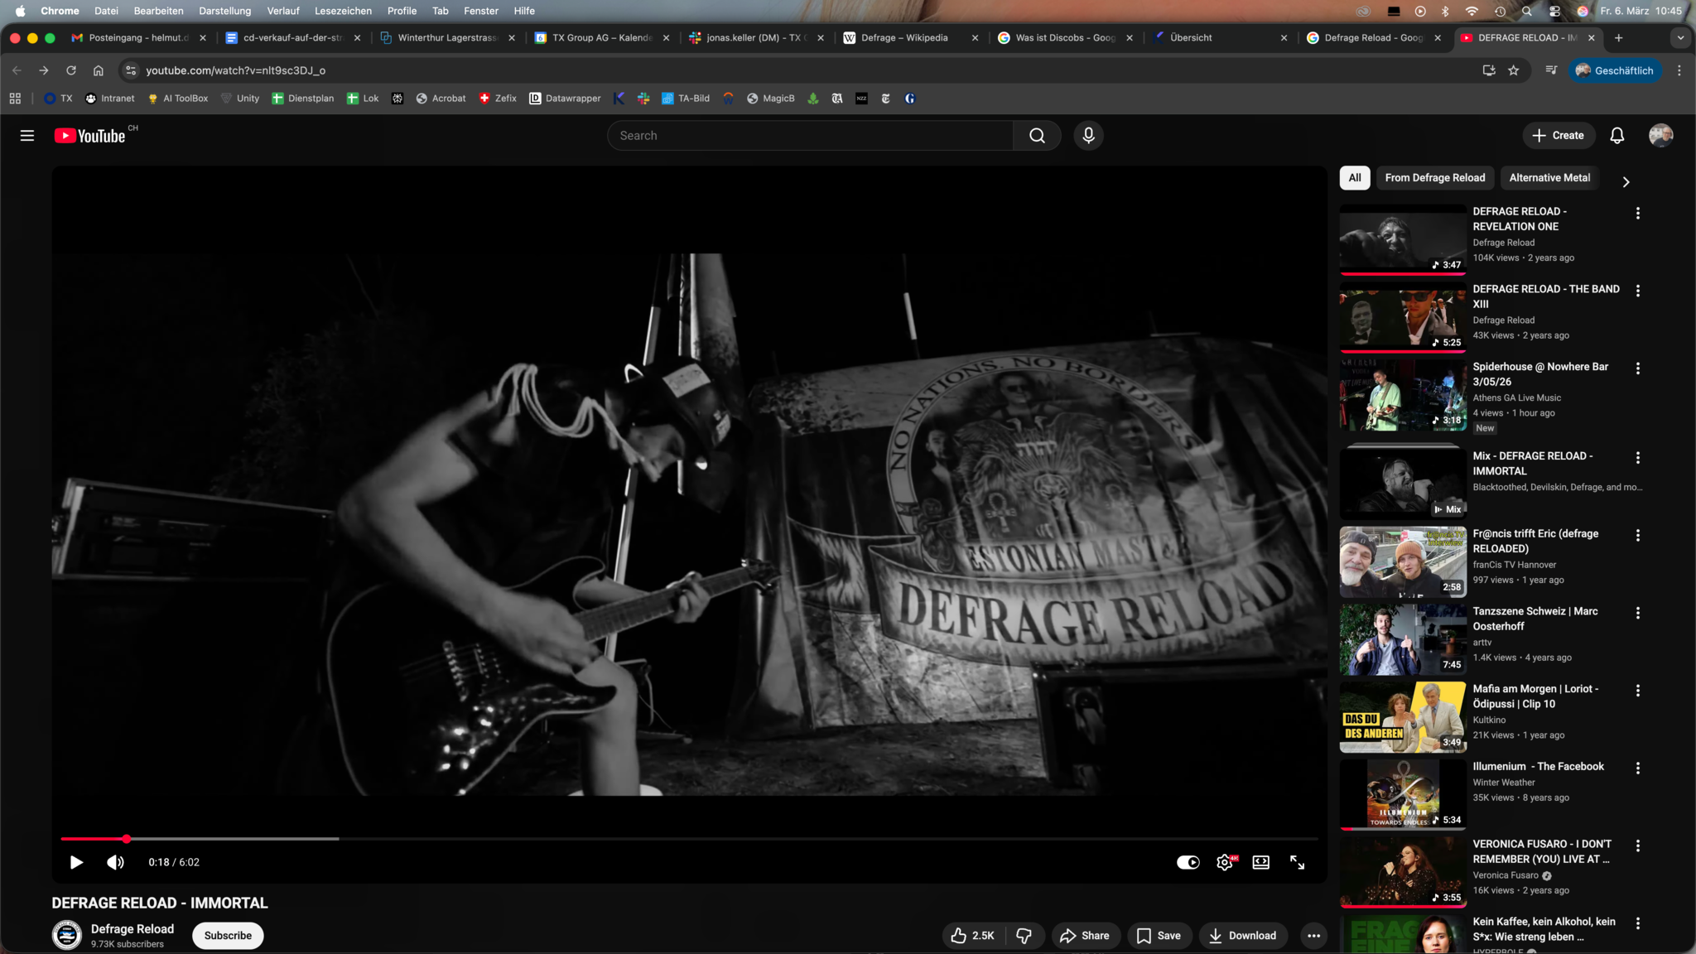Image resolution: width=1696 pixels, height=954 pixels.
Task: Click the magnifier search button
Action: [1037, 136]
